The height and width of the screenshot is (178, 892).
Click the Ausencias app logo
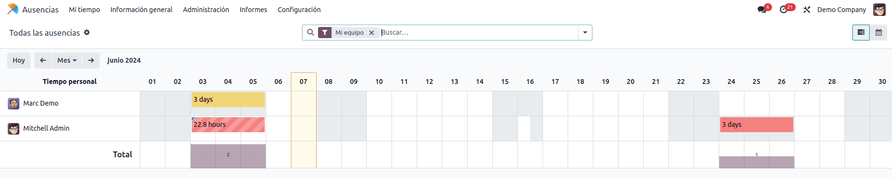(x=13, y=9)
